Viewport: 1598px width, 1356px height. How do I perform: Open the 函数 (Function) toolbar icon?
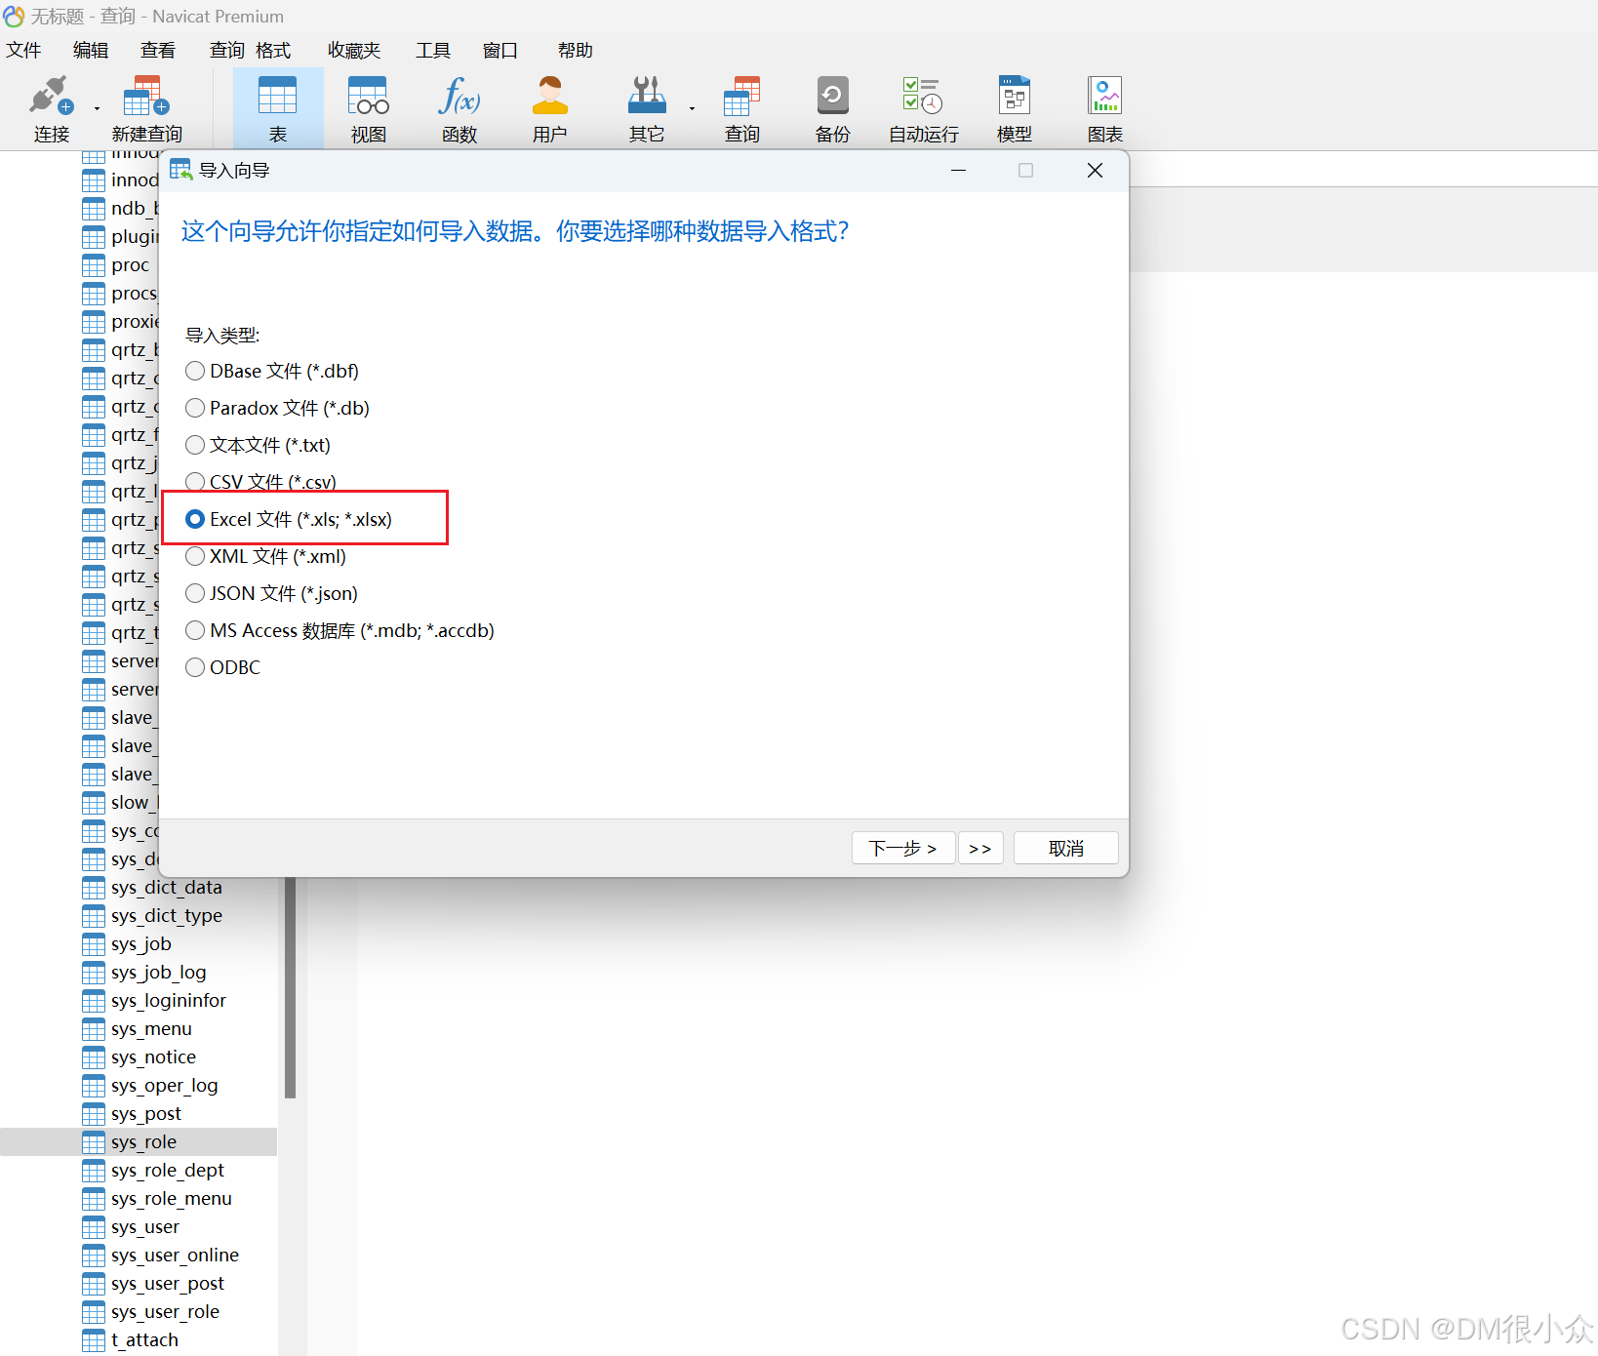point(459,108)
